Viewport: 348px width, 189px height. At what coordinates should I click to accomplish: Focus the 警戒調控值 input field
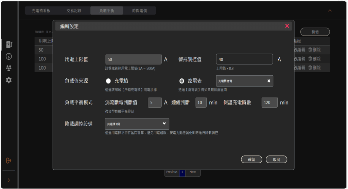pos(244,59)
